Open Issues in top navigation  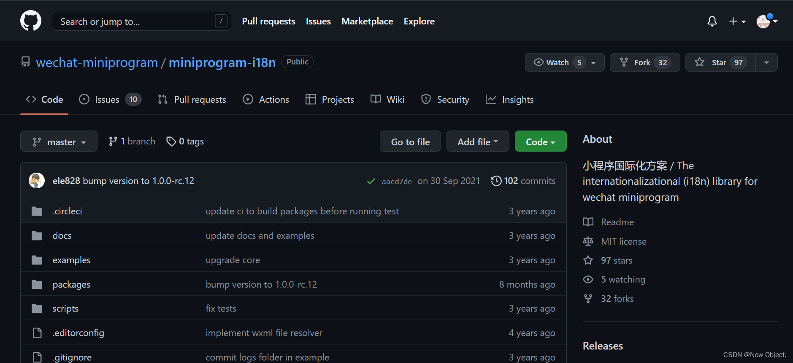(x=318, y=21)
